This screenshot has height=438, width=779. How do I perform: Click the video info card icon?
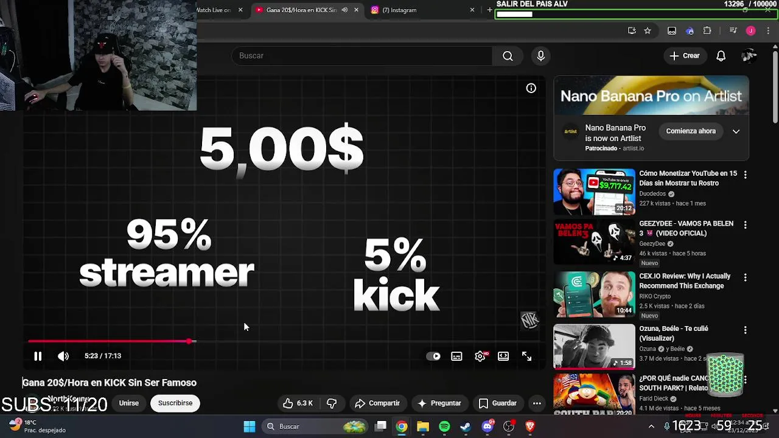point(531,88)
